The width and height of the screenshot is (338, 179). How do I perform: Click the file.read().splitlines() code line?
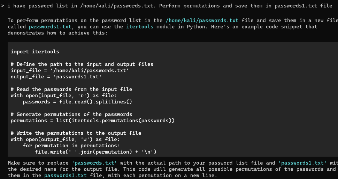point(77,102)
